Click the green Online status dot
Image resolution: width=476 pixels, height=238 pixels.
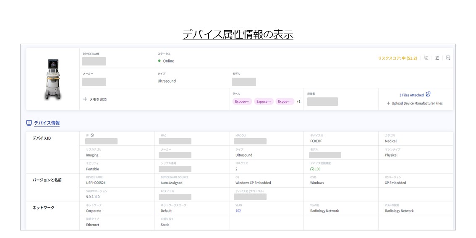160,61
